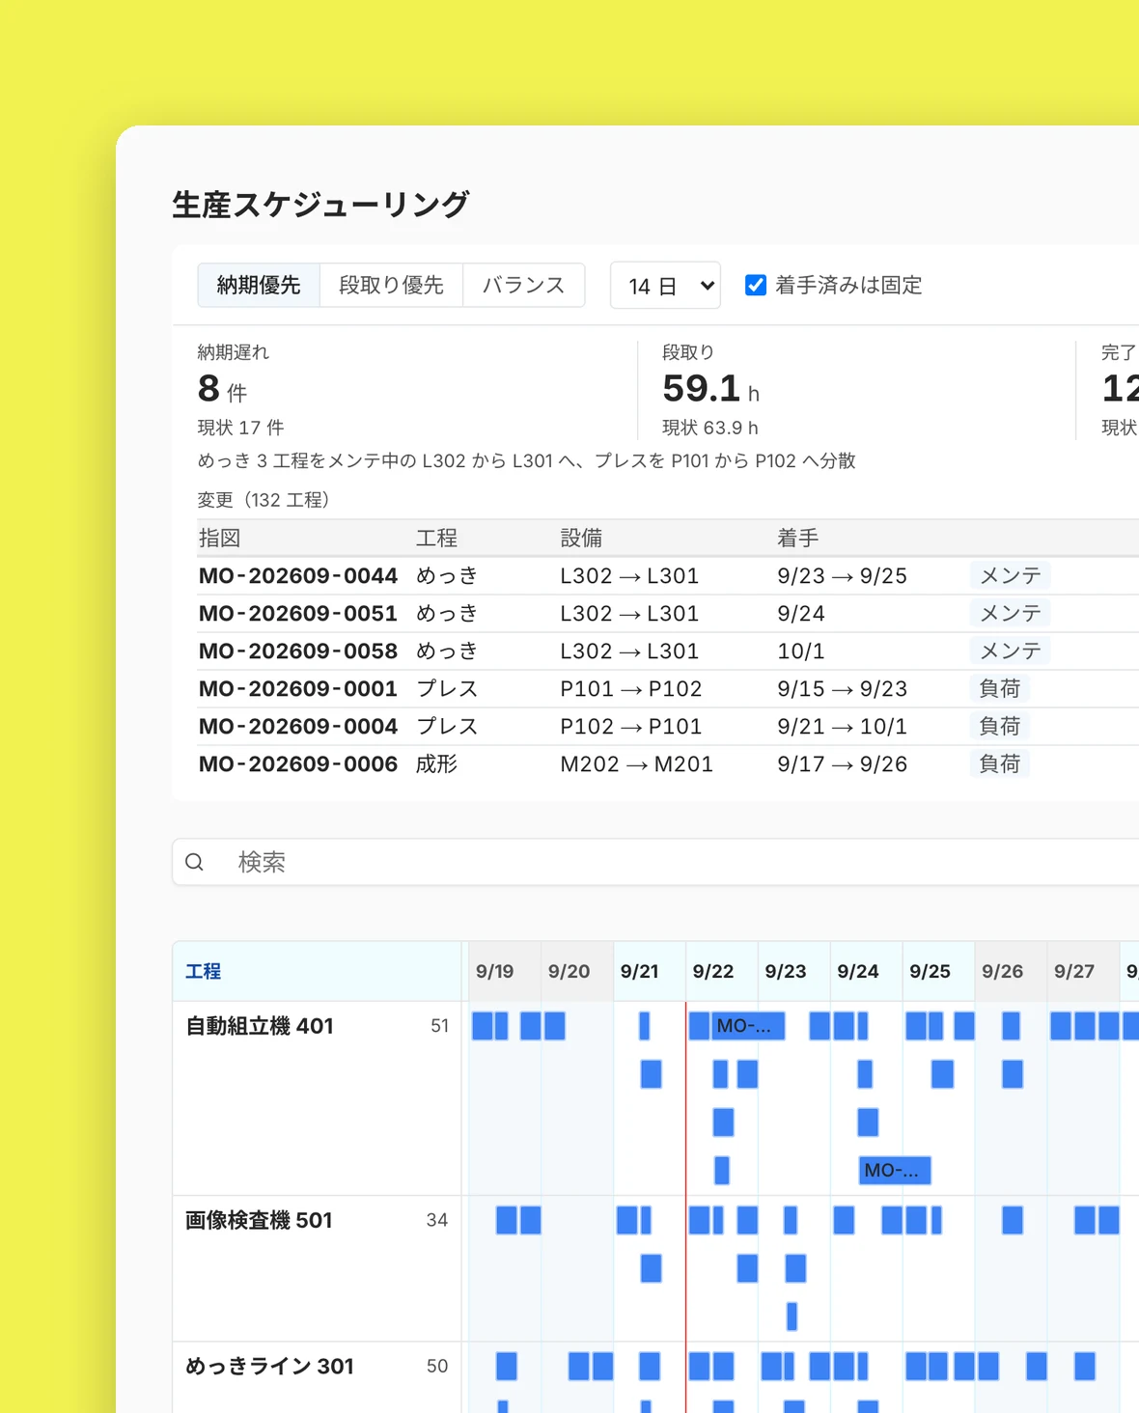
Task: Click the 指図 column header
Action: [219, 539]
